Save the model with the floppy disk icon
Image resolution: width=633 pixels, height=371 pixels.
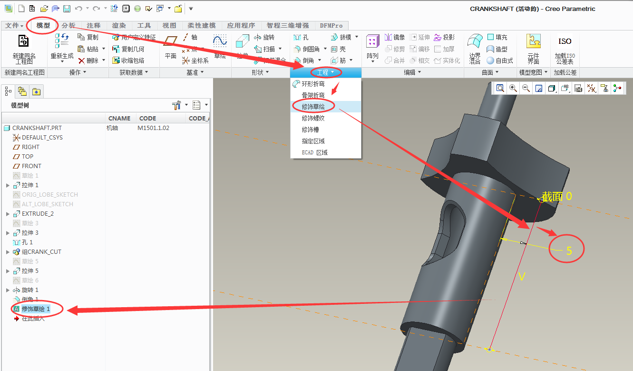67,9
